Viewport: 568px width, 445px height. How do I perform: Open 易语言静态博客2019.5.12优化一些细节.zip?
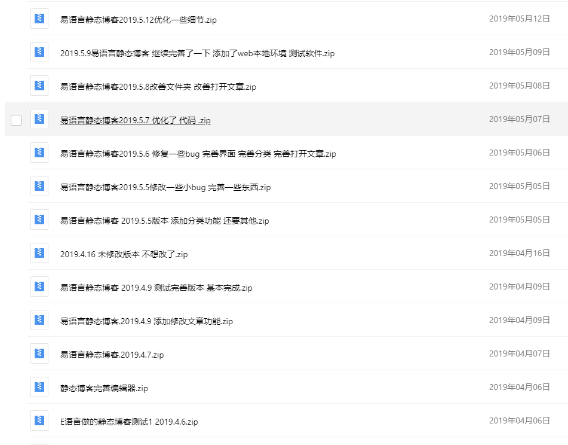(138, 20)
